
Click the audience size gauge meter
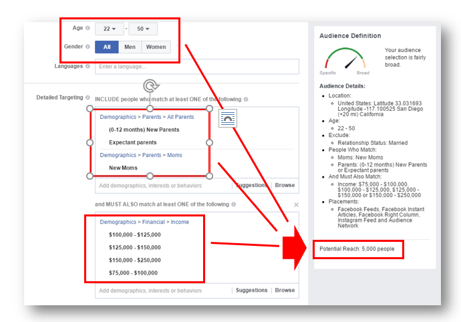[x=345, y=58]
